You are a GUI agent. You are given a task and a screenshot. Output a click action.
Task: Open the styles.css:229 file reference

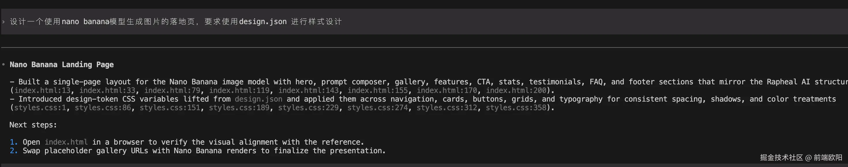coord(308,108)
